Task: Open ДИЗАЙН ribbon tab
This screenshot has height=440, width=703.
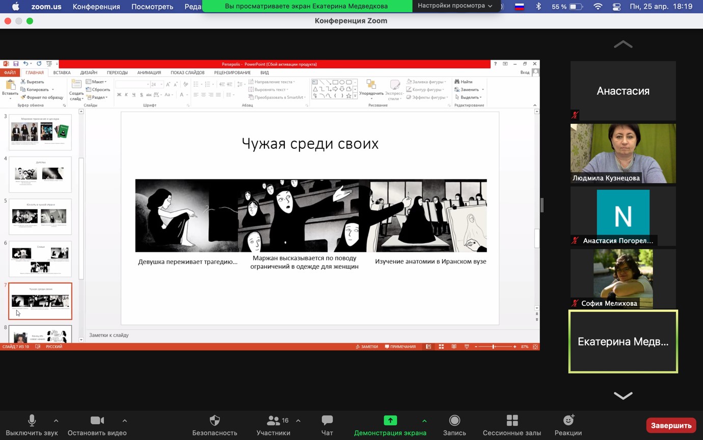Action: click(x=89, y=72)
